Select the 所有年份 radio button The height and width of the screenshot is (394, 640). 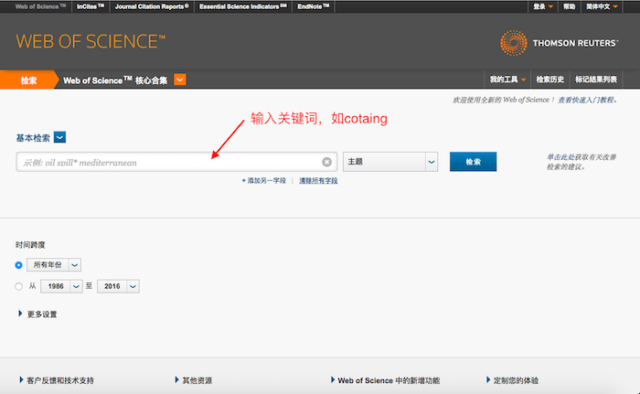[x=19, y=264]
